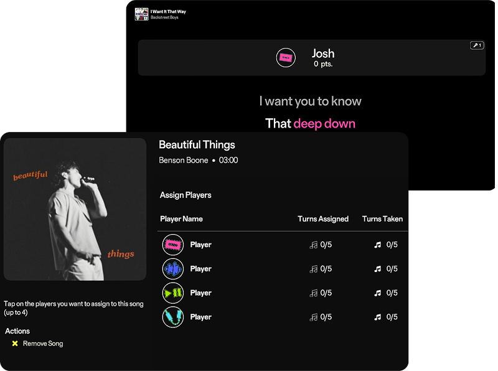Select the pink cassette avatar player
Screen dimensions: 498x371
pyautogui.click(x=173, y=245)
